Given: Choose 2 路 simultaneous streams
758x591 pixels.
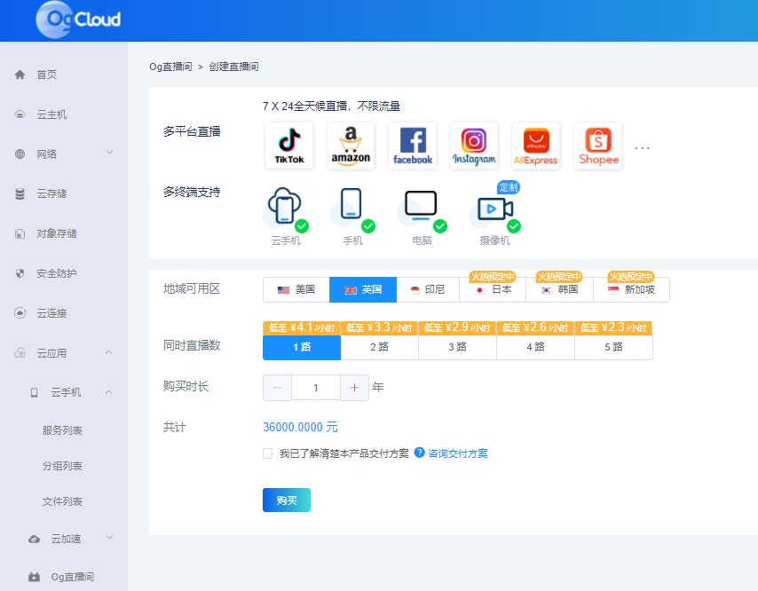Looking at the screenshot, I should (380, 347).
